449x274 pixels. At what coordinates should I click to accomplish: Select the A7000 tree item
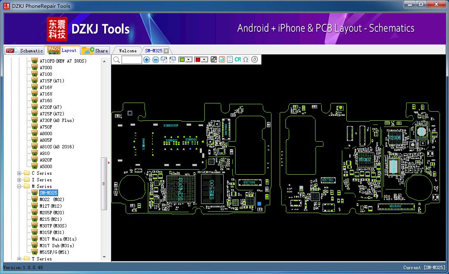tap(46, 68)
